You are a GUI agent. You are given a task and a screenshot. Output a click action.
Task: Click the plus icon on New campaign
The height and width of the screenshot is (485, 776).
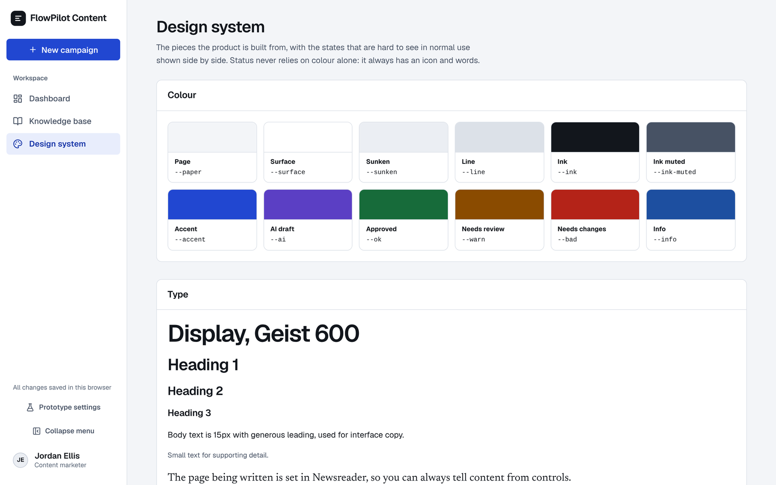pyautogui.click(x=33, y=49)
